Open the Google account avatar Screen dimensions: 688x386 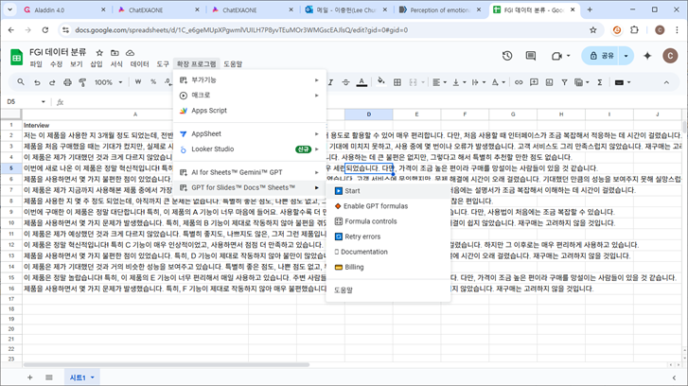[670, 56]
